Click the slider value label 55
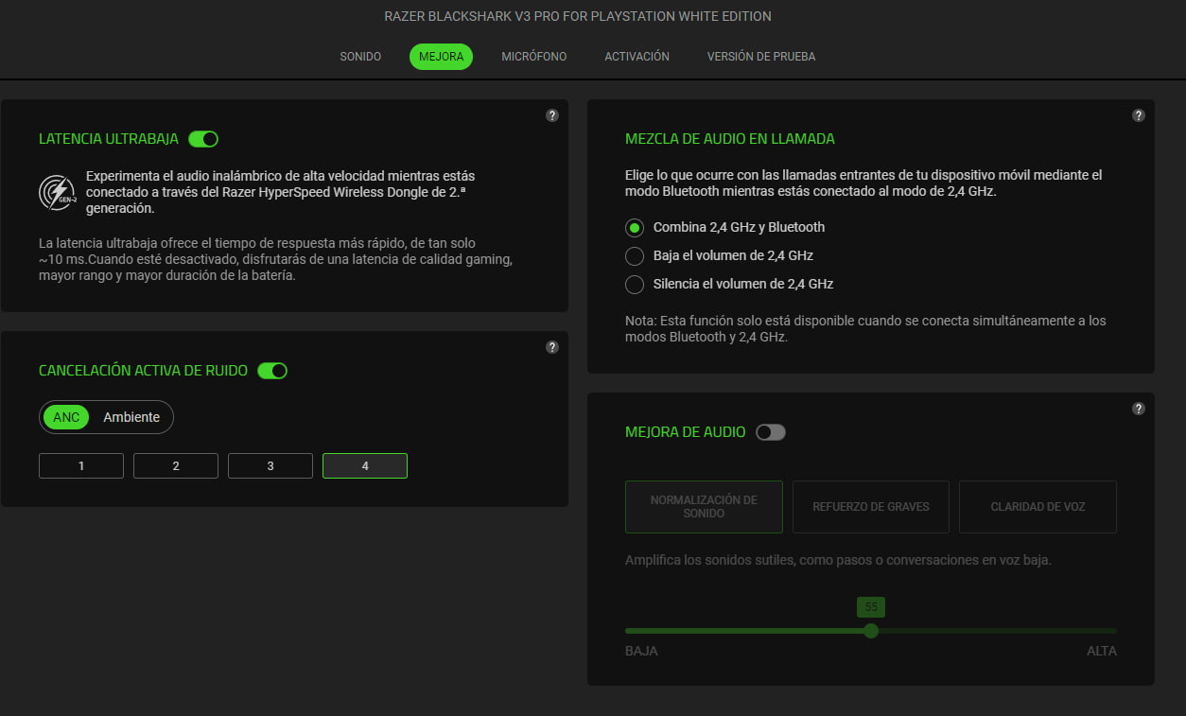 point(871,607)
